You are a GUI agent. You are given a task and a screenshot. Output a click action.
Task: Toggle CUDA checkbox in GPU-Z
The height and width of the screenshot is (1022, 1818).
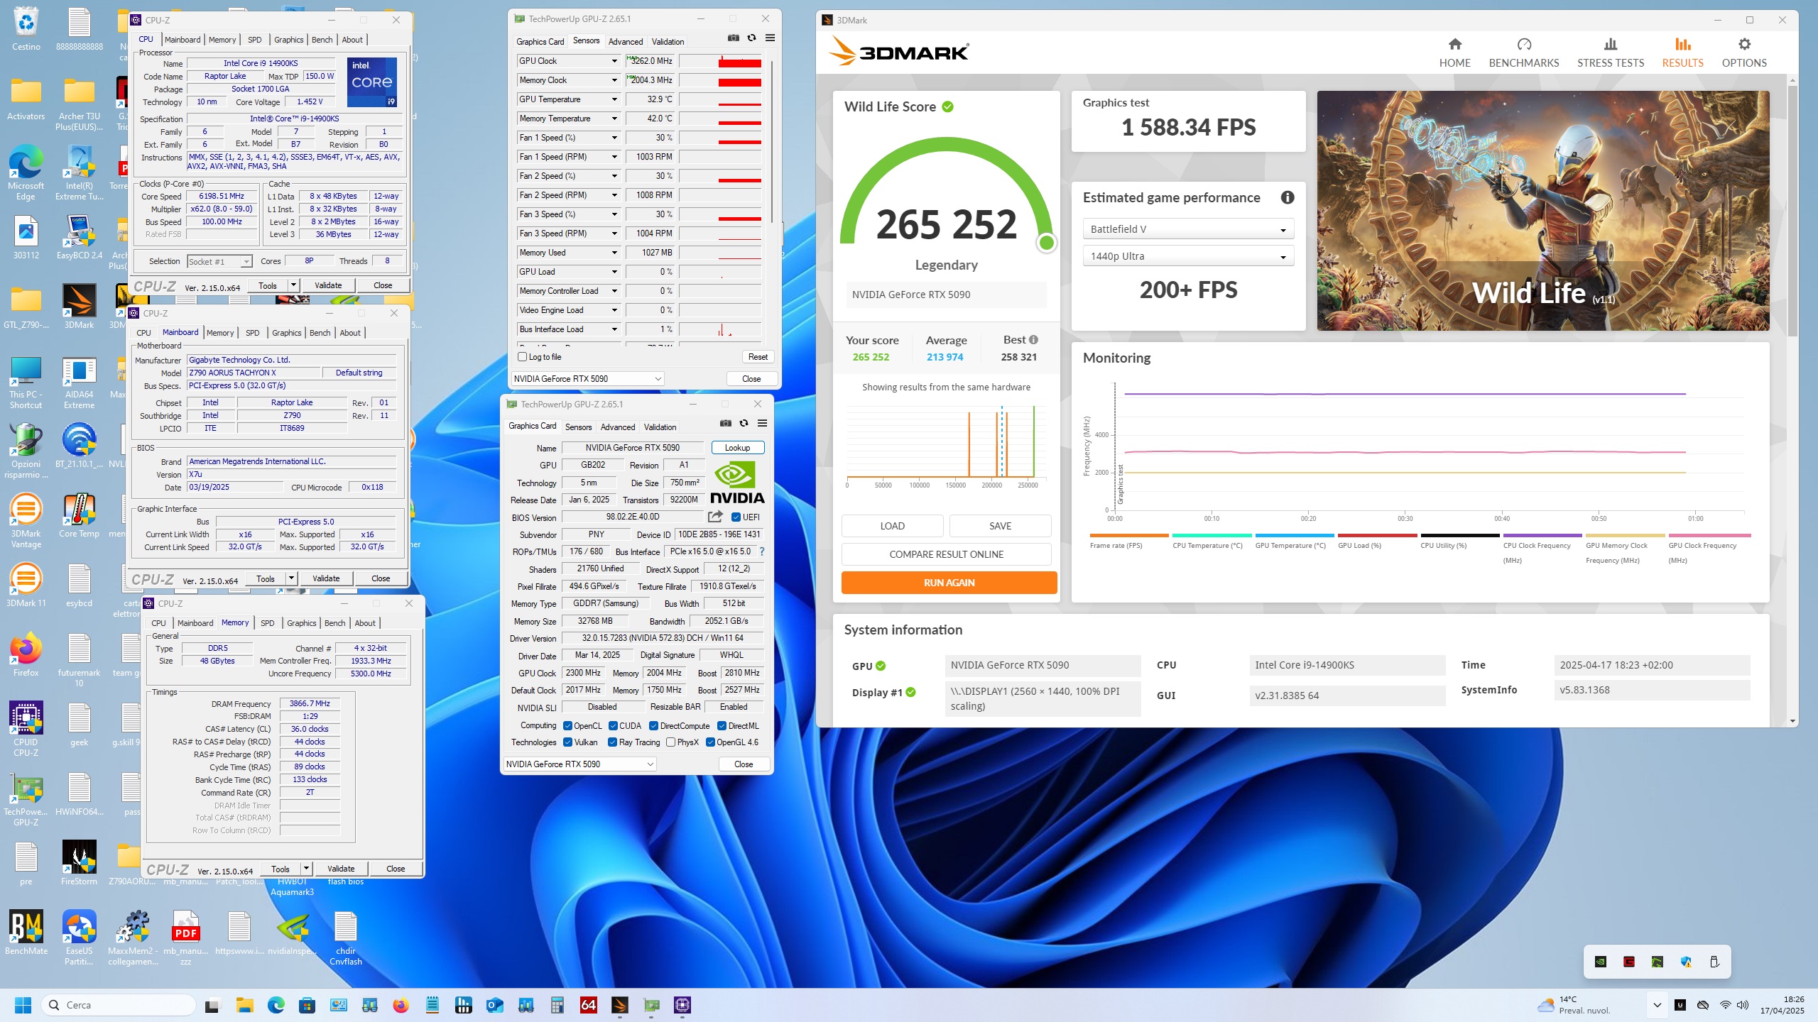click(613, 726)
